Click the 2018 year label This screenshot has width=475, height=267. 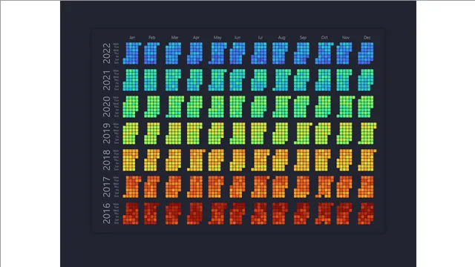tap(107, 160)
